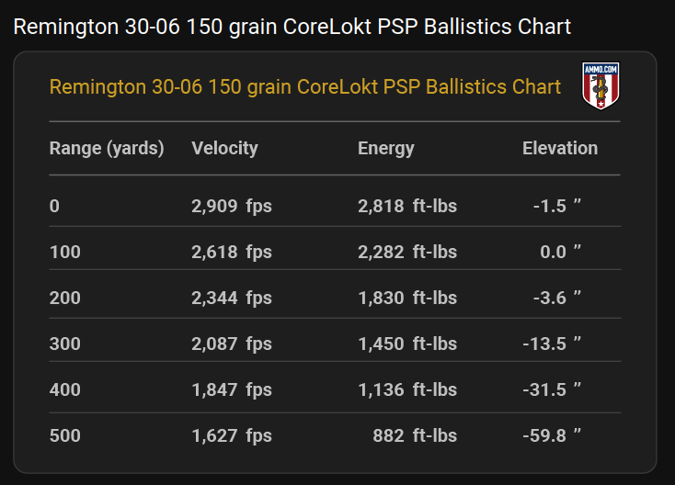Image resolution: width=675 pixels, height=485 pixels.
Task: Click the 1,830 ft-lbs energy cell
Action: (x=407, y=298)
